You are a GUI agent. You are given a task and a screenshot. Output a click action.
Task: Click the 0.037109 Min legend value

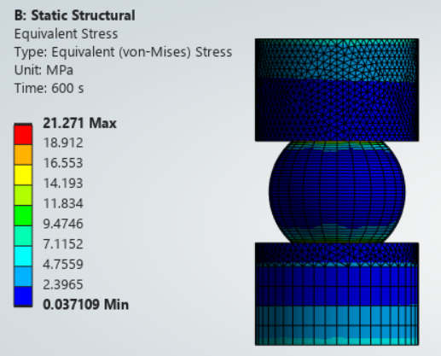[85, 304]
